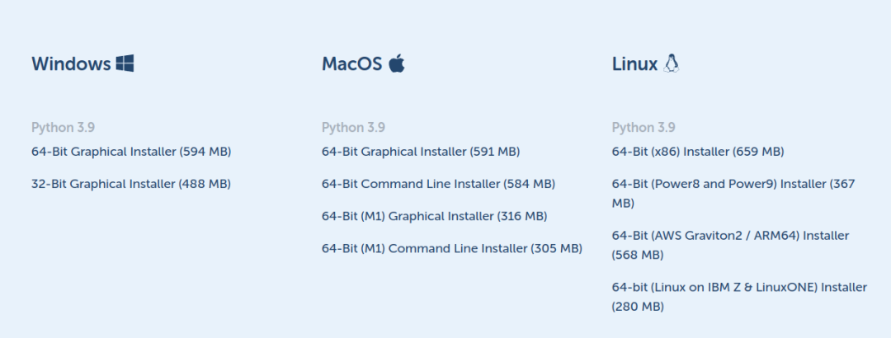Click the Windows heading text

pos(71,63)
